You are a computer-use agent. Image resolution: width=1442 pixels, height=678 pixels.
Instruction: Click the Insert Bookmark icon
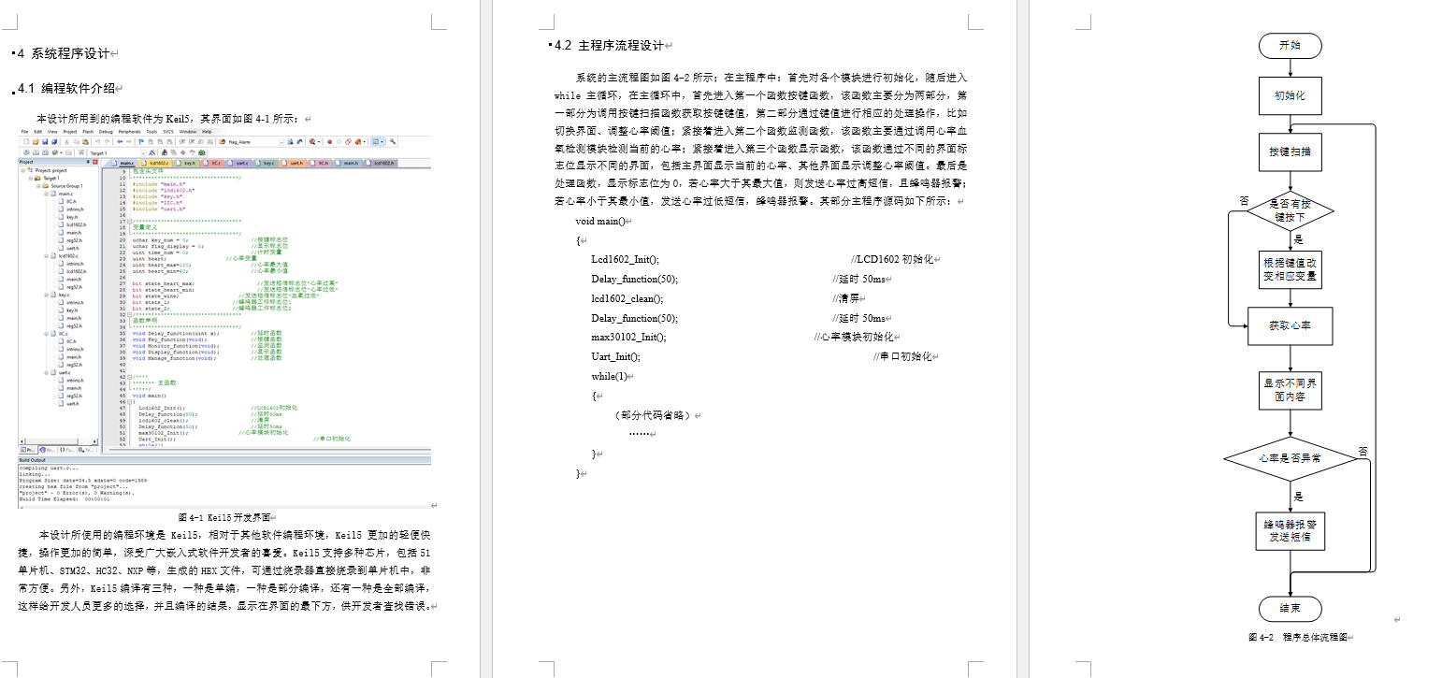(141, 141)
